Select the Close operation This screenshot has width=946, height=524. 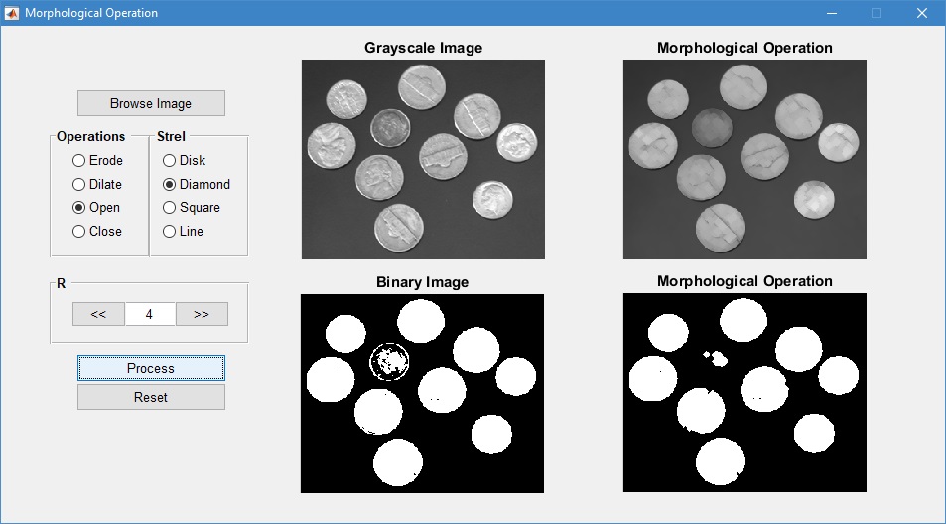[79, 231]
